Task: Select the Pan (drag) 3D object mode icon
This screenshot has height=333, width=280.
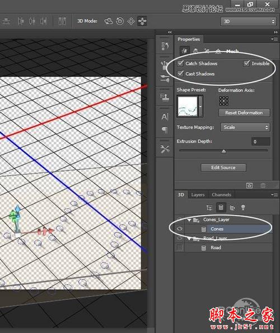Action: (131, 21)
